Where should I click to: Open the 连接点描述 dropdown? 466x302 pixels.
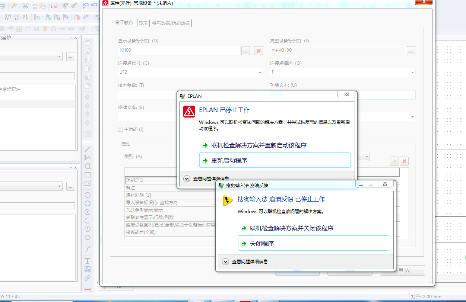point(412,73)
